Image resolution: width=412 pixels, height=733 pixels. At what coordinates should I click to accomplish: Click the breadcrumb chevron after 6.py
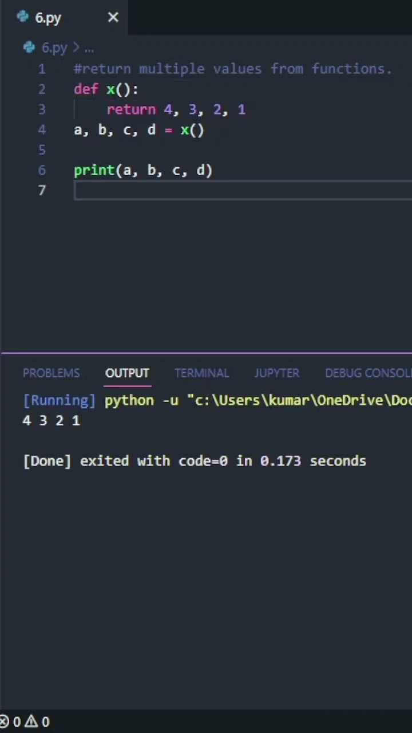[76, 48]
